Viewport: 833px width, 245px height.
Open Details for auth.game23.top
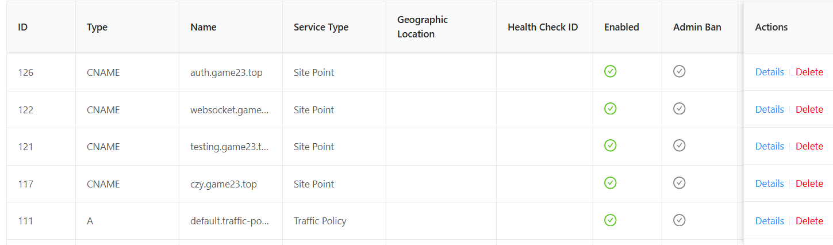click(x=769, y=72)
